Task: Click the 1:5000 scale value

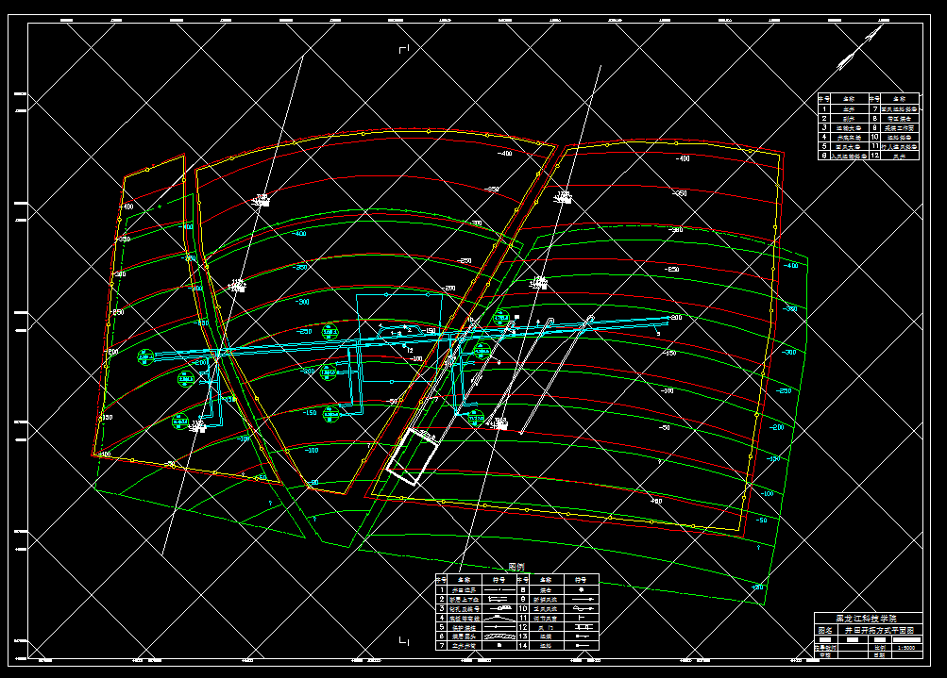Action: tap(906, 648)
